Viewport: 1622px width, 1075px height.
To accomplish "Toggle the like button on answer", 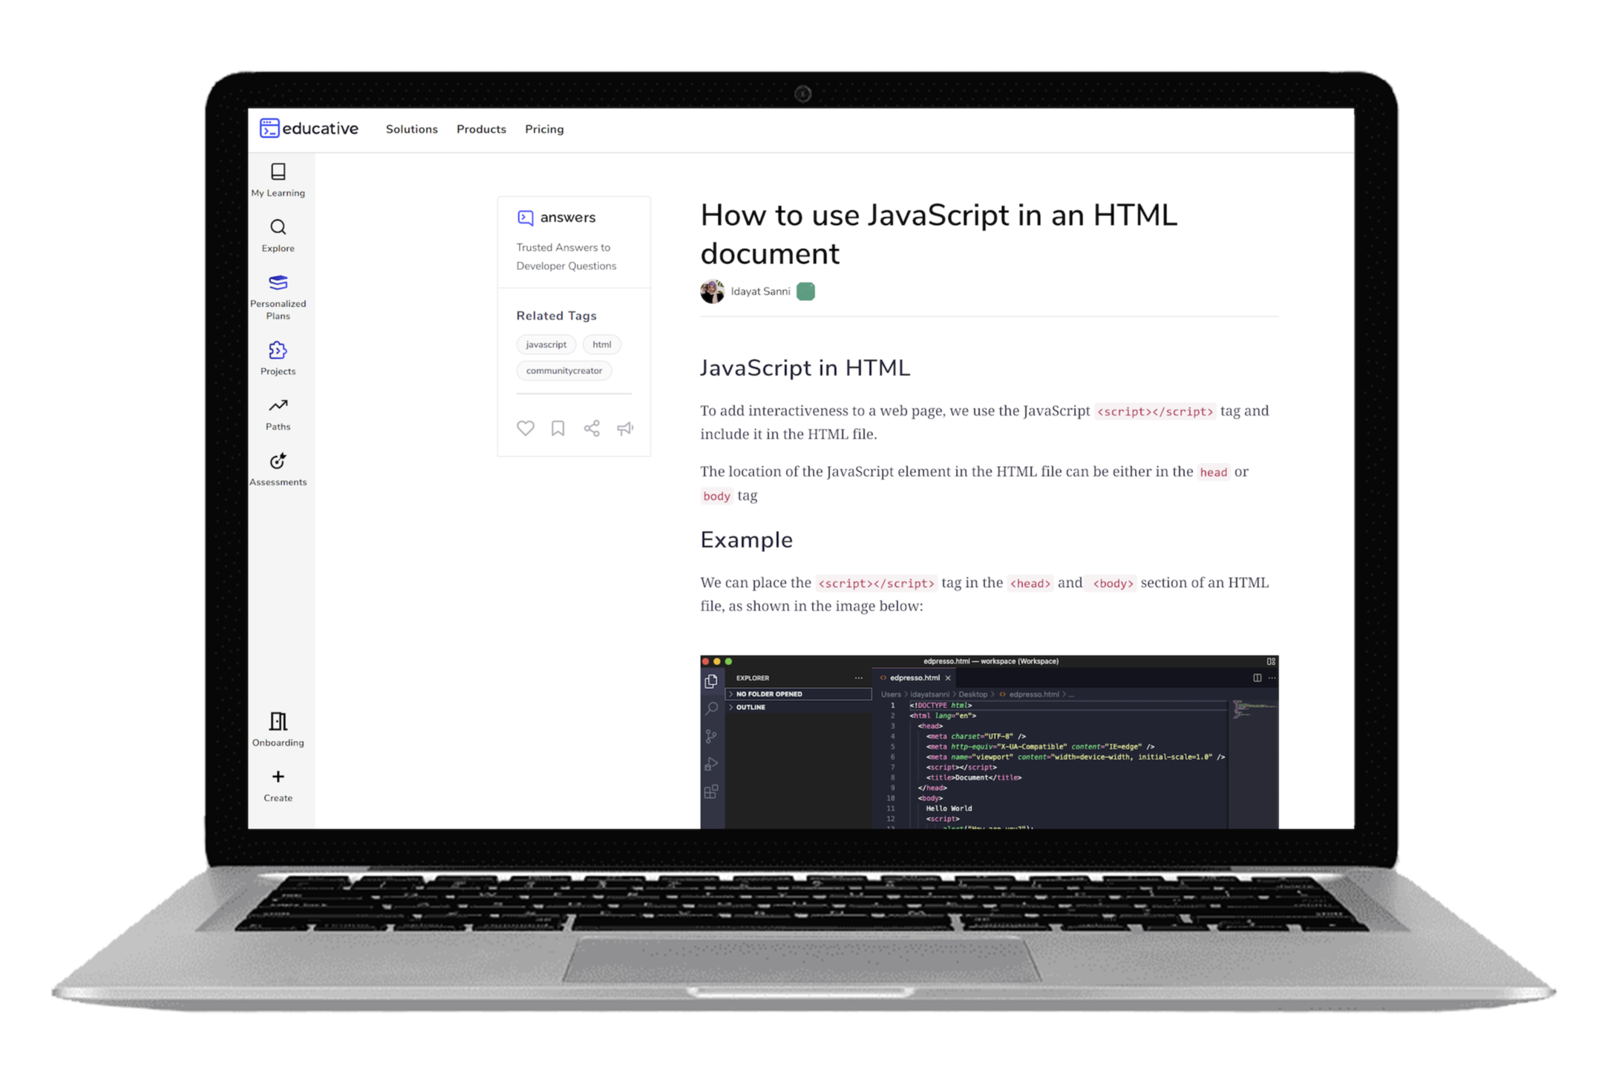I will [x=525, y=428].
